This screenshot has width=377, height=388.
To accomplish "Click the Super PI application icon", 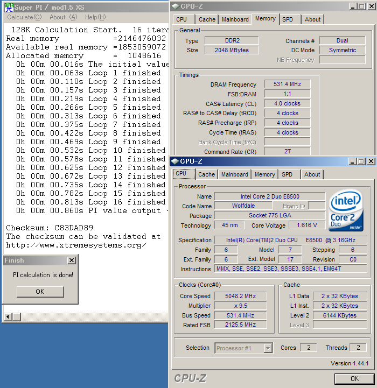I will (9, 8).
